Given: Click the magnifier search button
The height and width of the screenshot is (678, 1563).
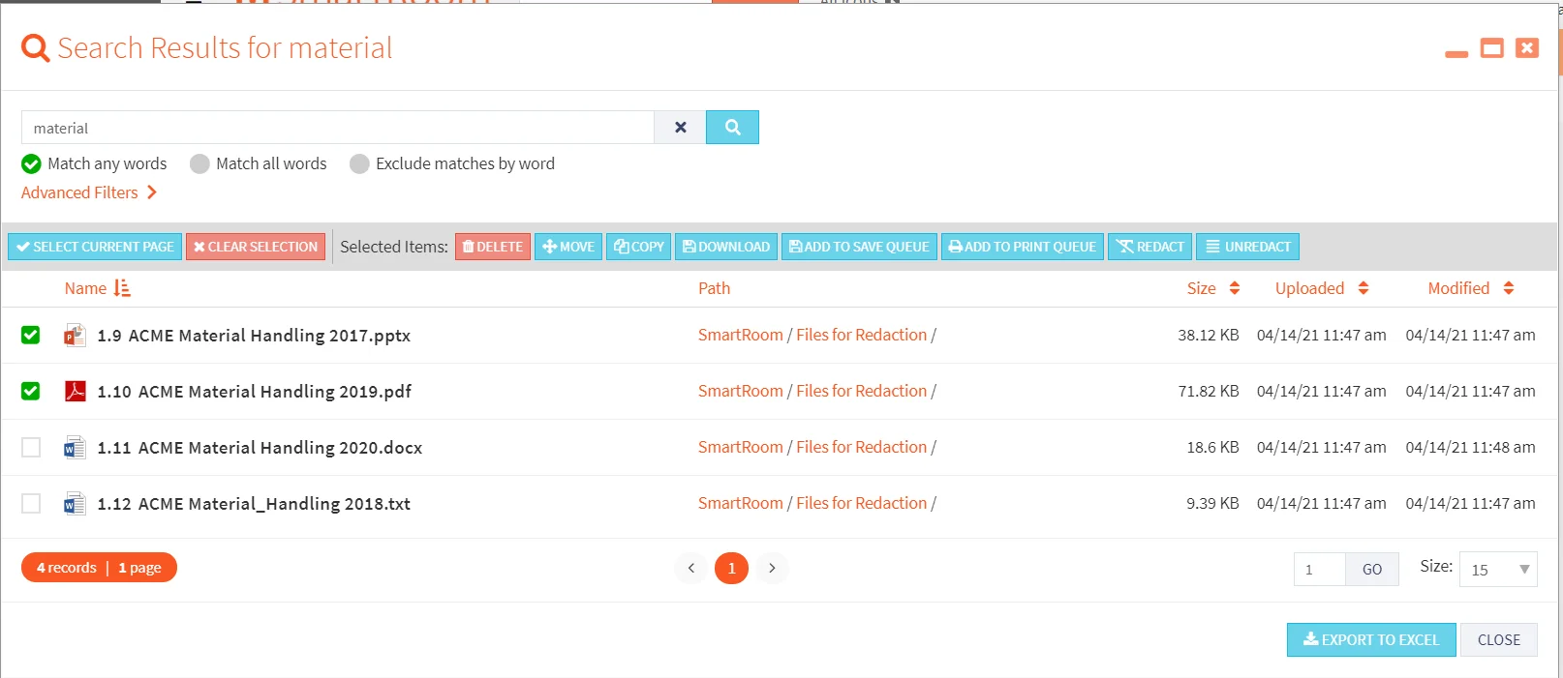Looking at the screenshot, I should click(x=732, y=128).
